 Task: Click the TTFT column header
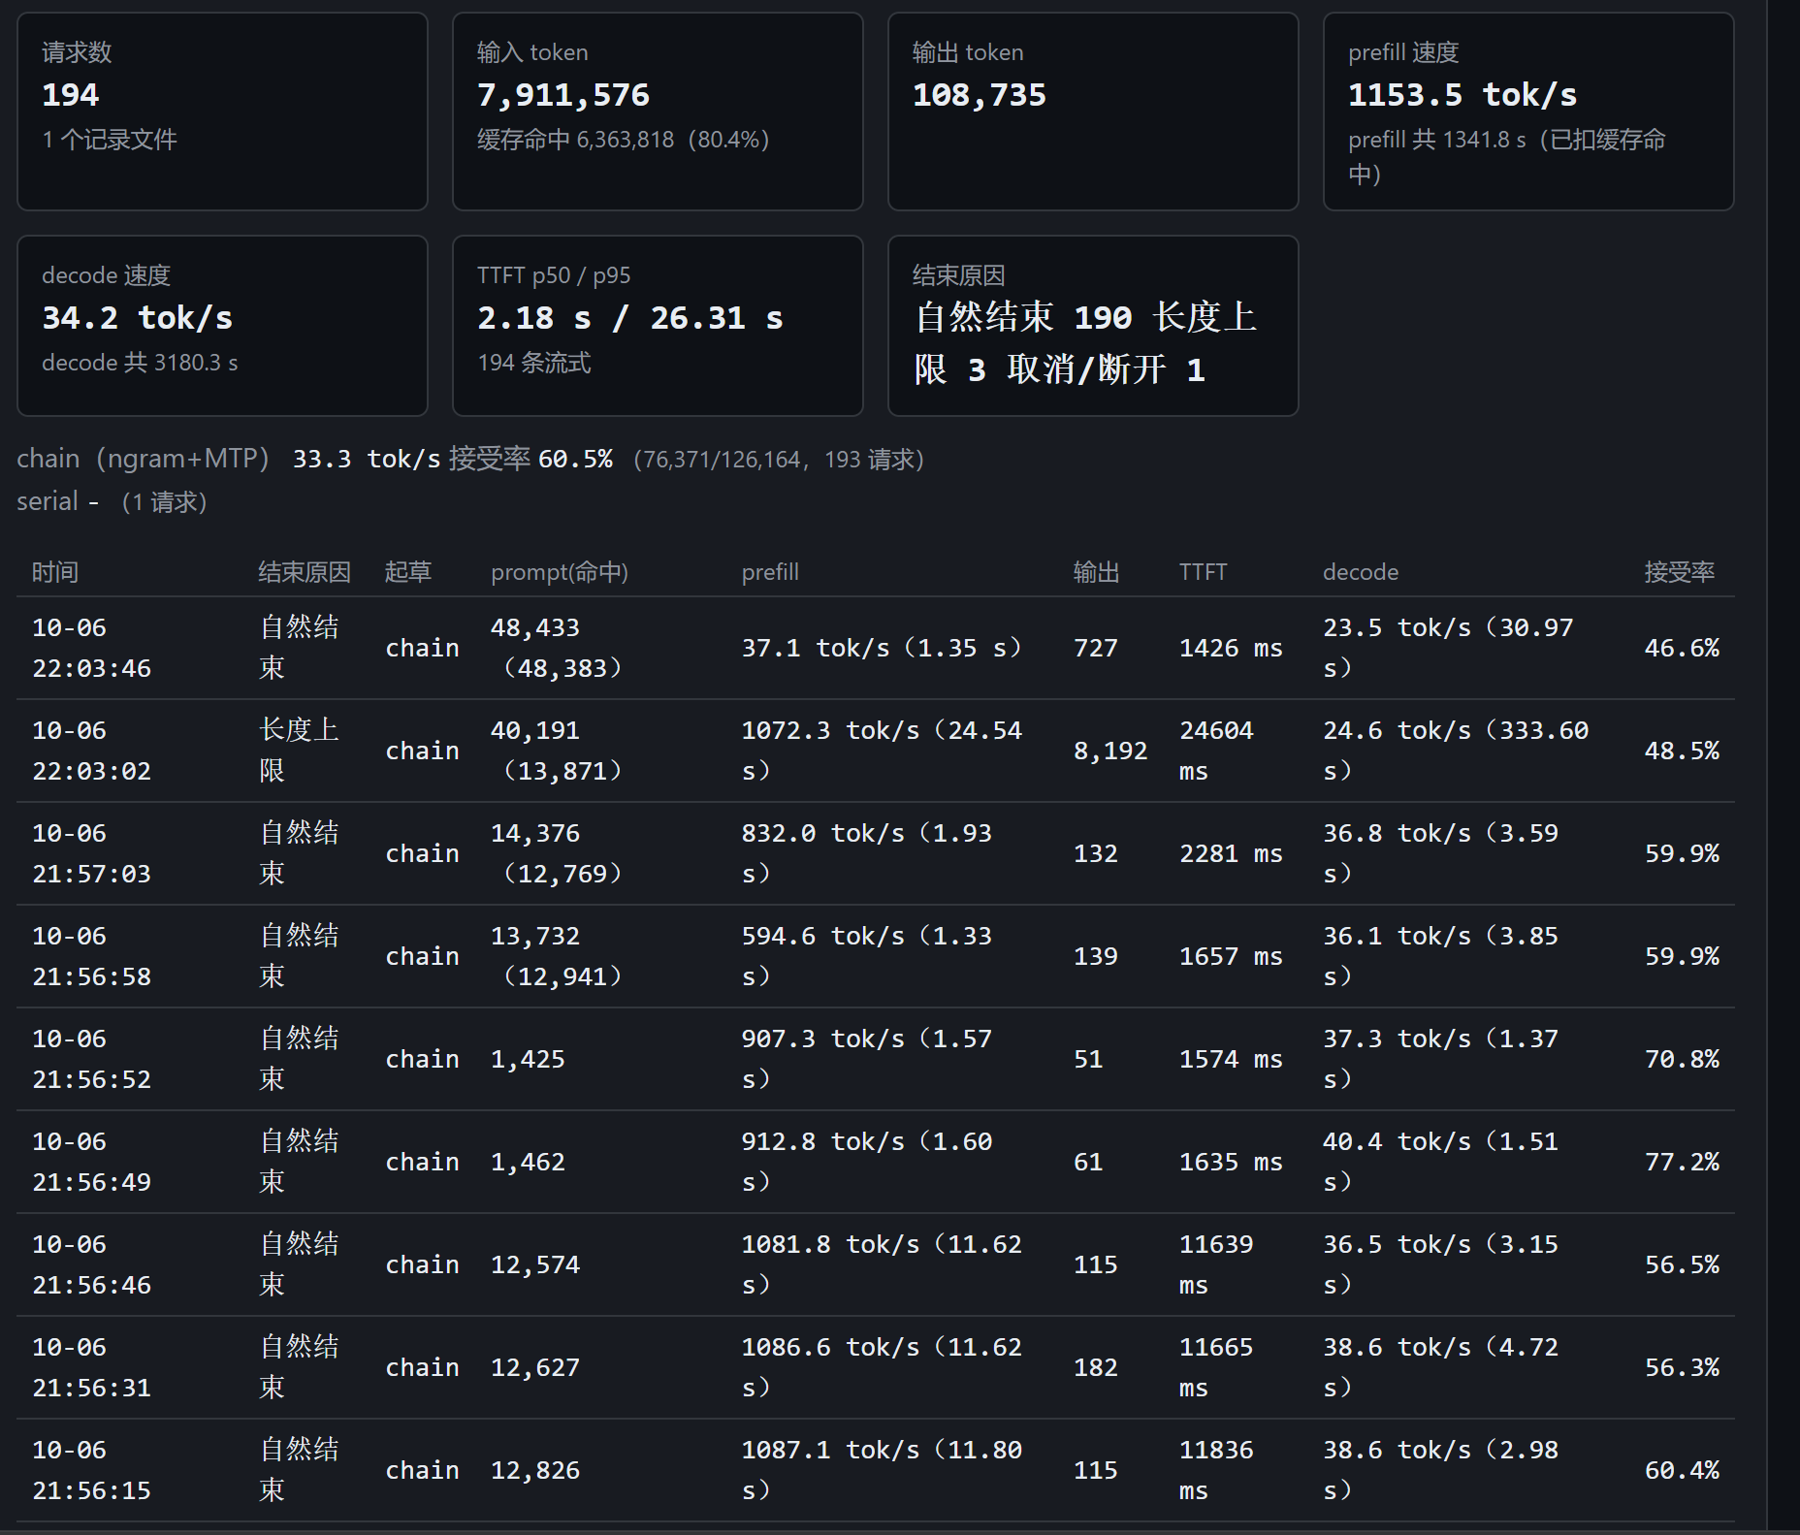tap(1203, 572)
